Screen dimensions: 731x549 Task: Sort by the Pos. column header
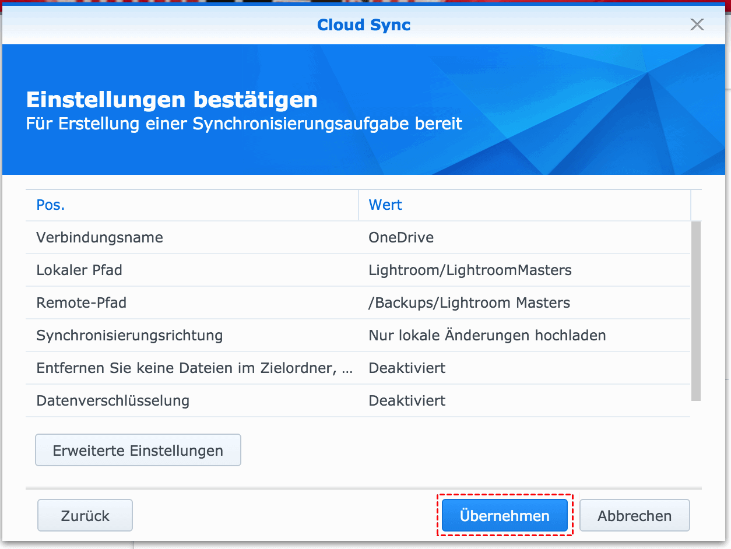coord(51,205)
